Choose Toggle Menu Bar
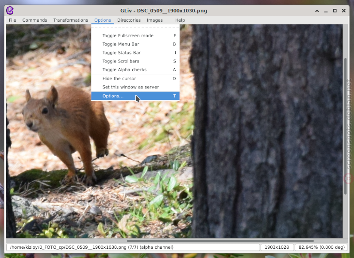 point(135,44)
